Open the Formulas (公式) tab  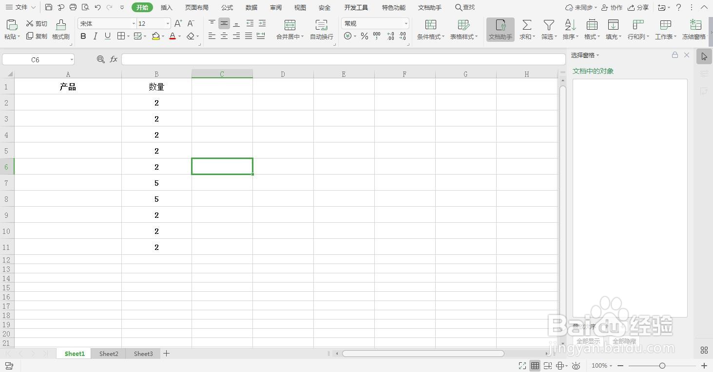click(x=227, y=7)
